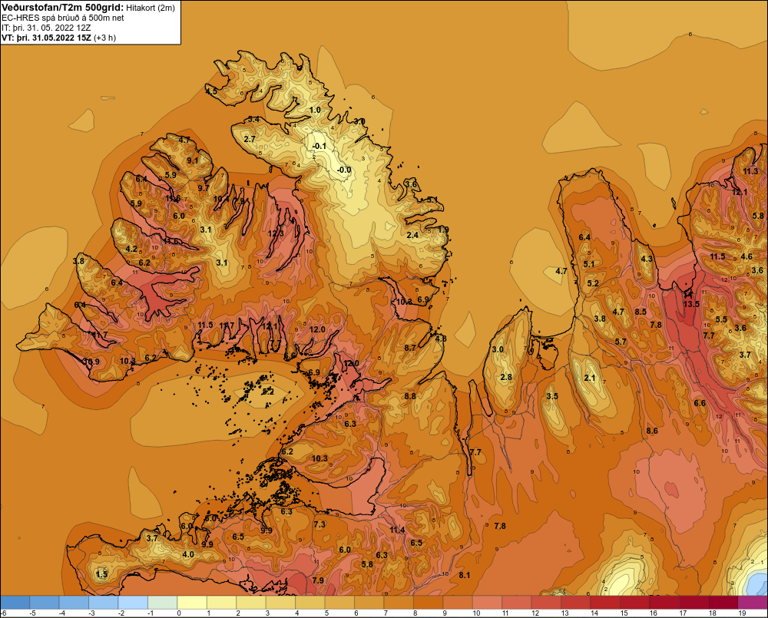Select the 1.9 temperature label

click(x=443, y=230)
